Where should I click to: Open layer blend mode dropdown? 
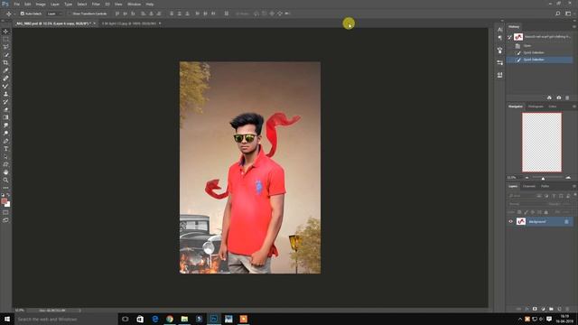526,204
